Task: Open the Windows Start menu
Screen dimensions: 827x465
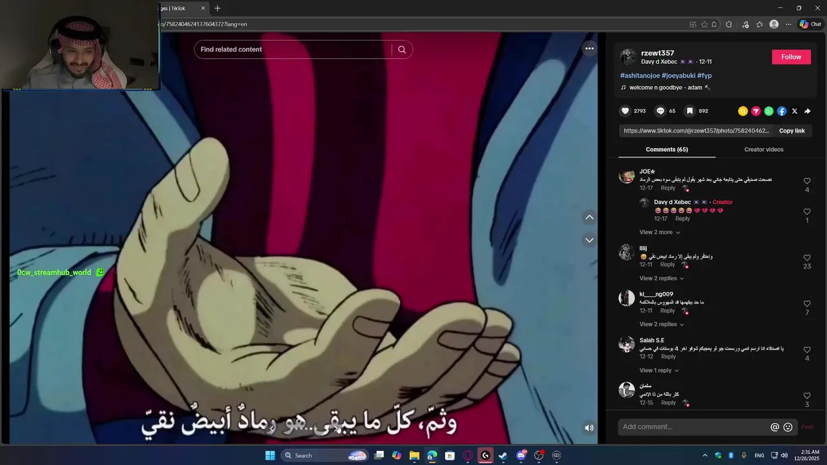Action: 270,455
